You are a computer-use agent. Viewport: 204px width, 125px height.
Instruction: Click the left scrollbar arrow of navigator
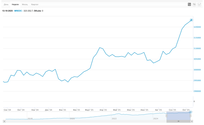(x=4, y=121)
